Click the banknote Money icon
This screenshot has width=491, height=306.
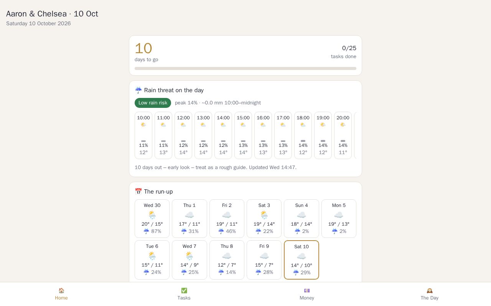(307, 291)
